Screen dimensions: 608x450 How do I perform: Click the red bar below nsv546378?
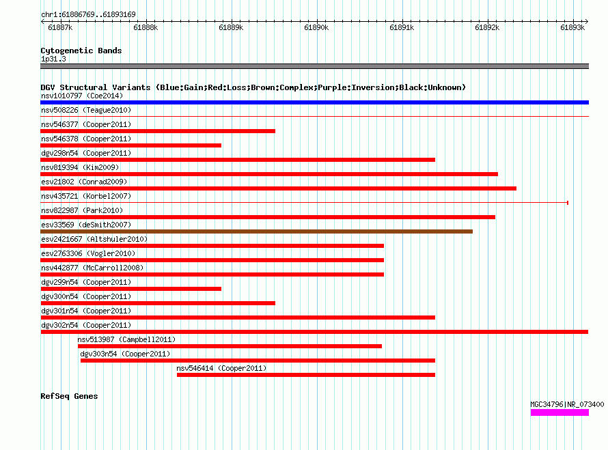click(x=130, y=145)
